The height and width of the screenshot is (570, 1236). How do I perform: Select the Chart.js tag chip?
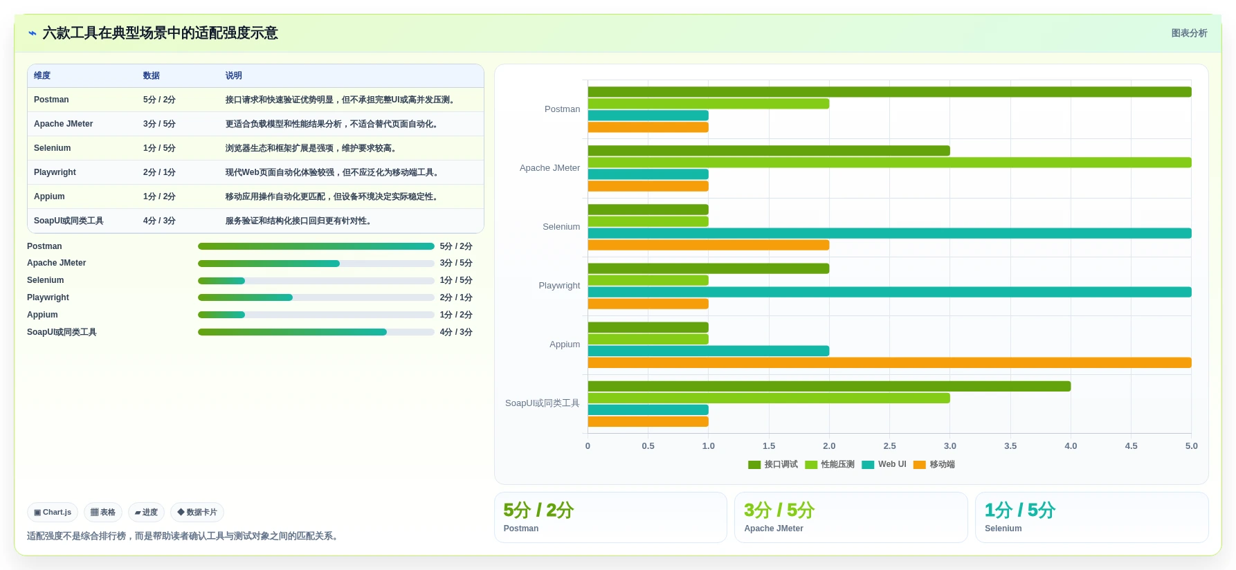pos(53,513)
